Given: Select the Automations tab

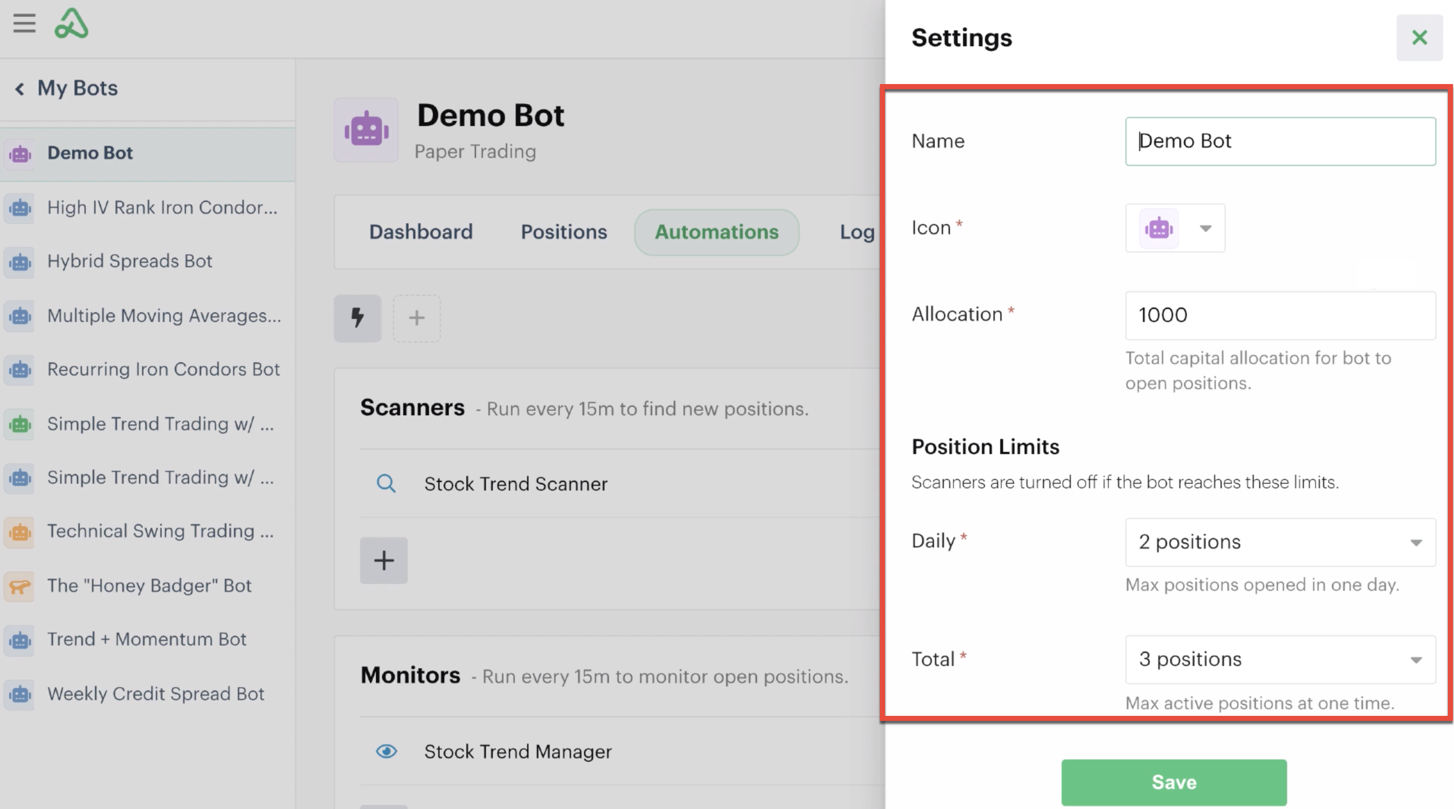Looking at the screenshot, I should point(717,232).
